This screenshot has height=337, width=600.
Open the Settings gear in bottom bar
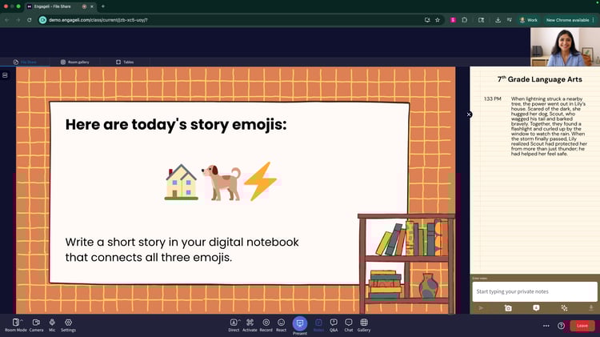68,323
